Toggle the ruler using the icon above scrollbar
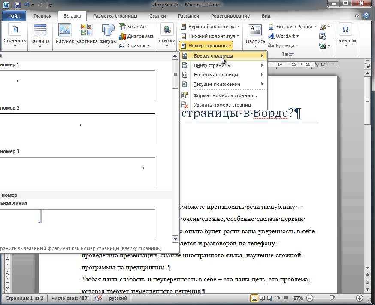Viewport: 375px width, 305px height. point(367,65)
